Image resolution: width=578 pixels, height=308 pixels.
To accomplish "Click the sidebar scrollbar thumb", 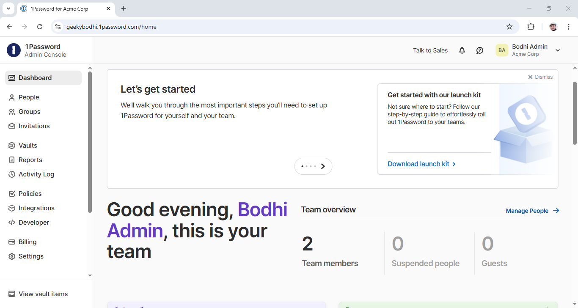I will coord(90,142).
